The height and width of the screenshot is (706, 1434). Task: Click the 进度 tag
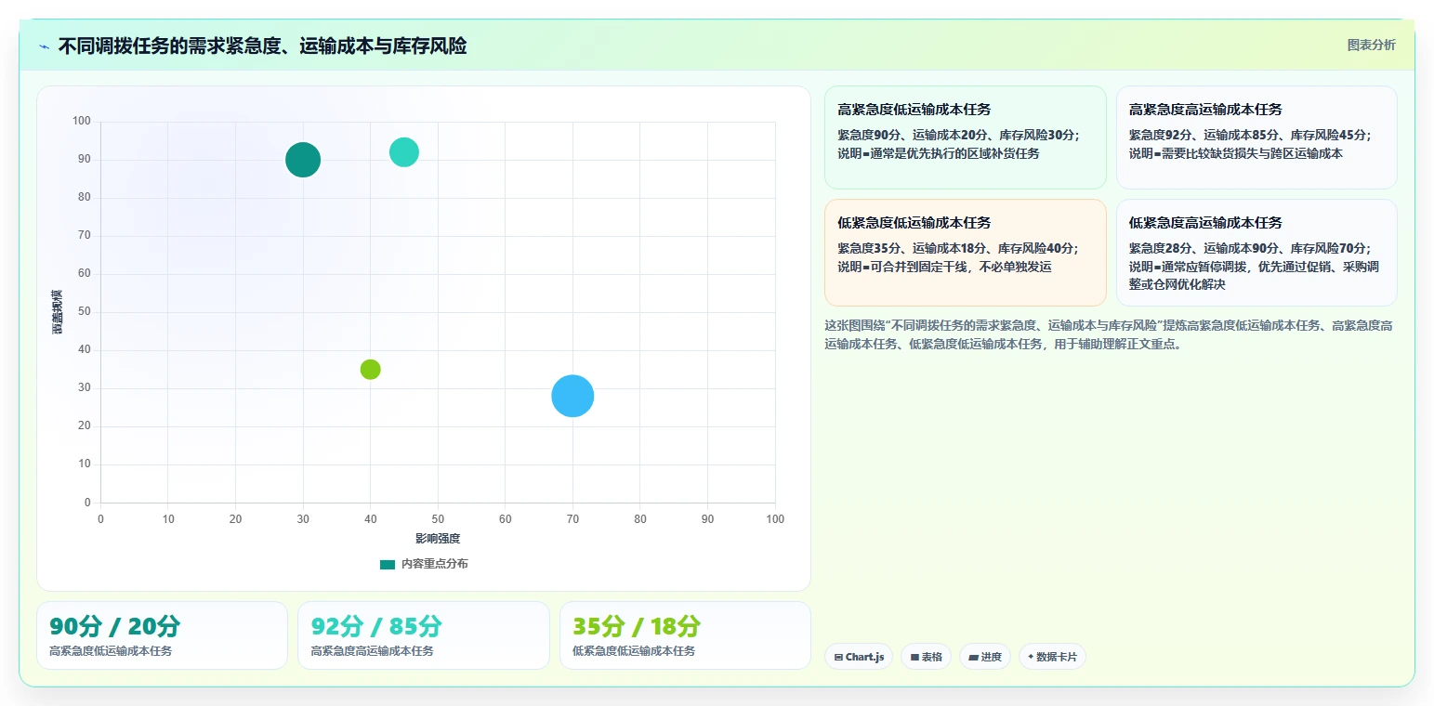[x=985, y=657]
